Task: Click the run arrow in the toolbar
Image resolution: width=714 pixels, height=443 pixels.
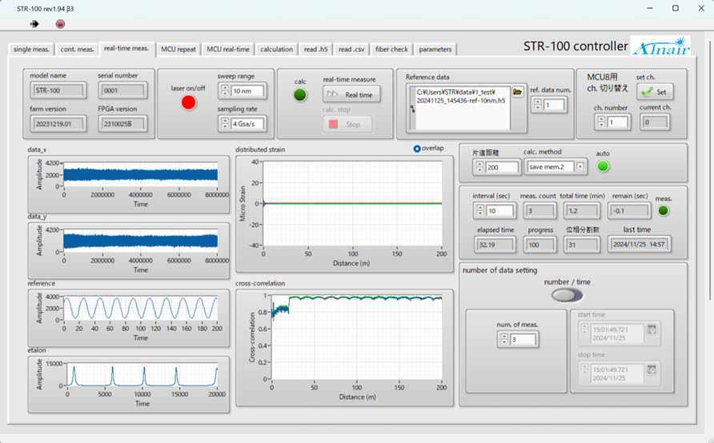Action: pos(34,24)
